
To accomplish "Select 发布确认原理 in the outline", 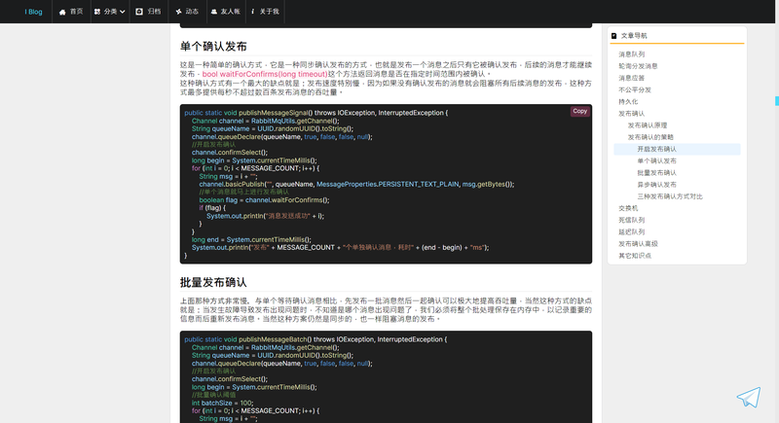I will pyautogui.click(x=648, y=125).
